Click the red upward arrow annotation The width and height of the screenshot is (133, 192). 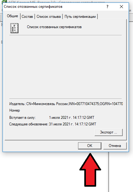click(x=90, y=170)
